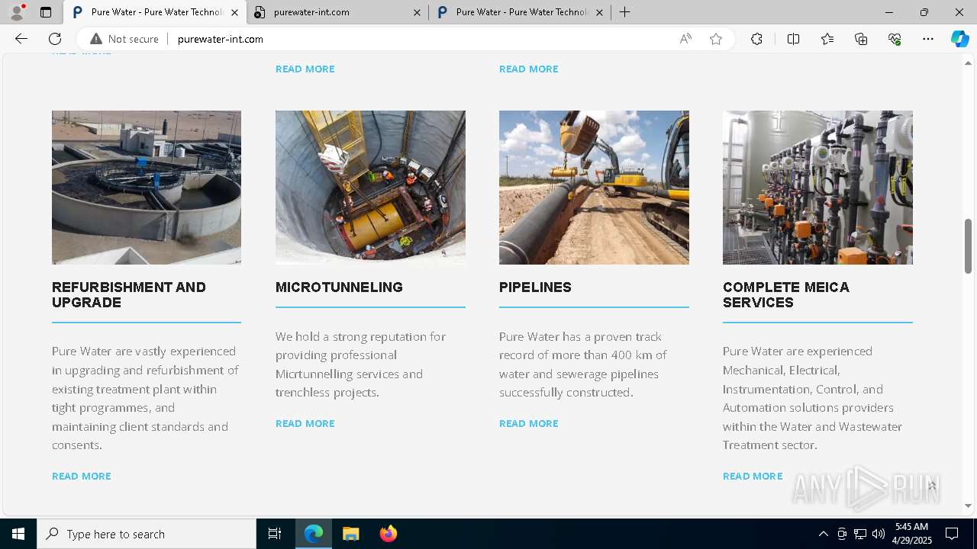Click Read More above the Pipelines photo
977x549 pixels.
pos(529,69)
